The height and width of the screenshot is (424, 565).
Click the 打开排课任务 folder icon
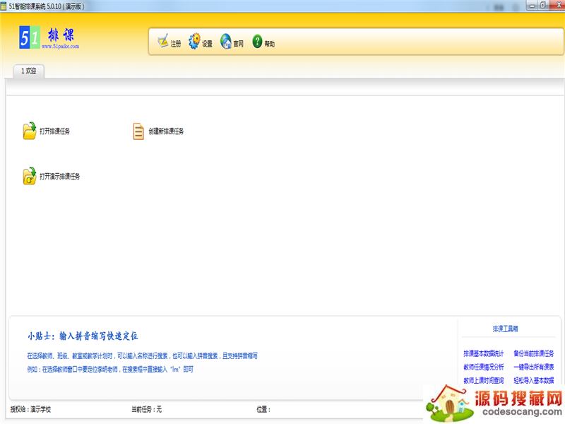click(x=29, y=131)
